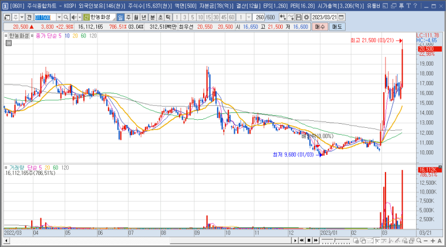Image resolution: width=446 pixels, height=247 pixels.
Task: Click the speaker sound icon
Action: pyautogui.click(x=74, y=17)
